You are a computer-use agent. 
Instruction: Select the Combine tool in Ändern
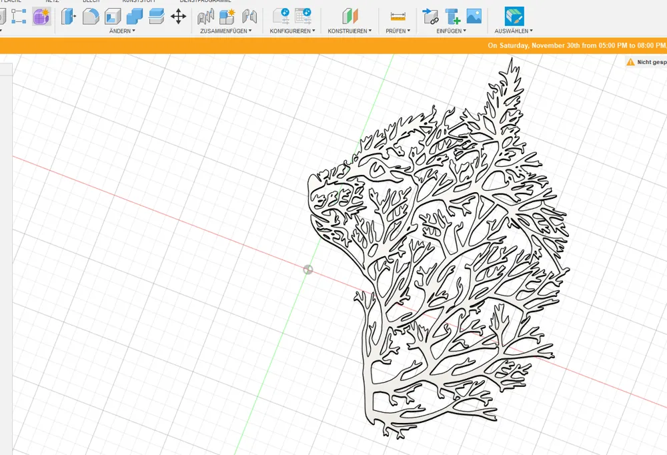135,17
